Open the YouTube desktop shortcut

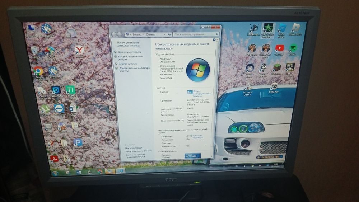tap(279, 50)
